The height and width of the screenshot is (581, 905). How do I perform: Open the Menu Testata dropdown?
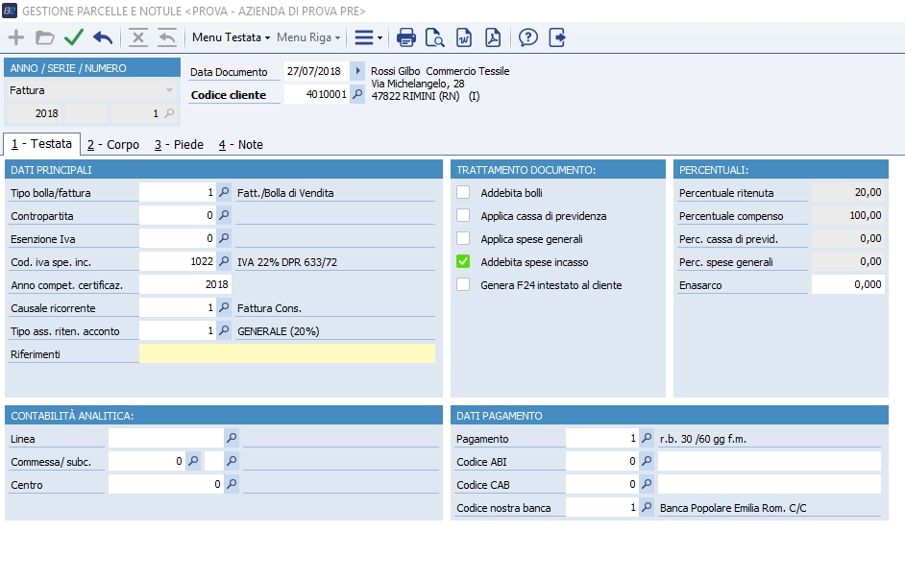coord(231,37)
